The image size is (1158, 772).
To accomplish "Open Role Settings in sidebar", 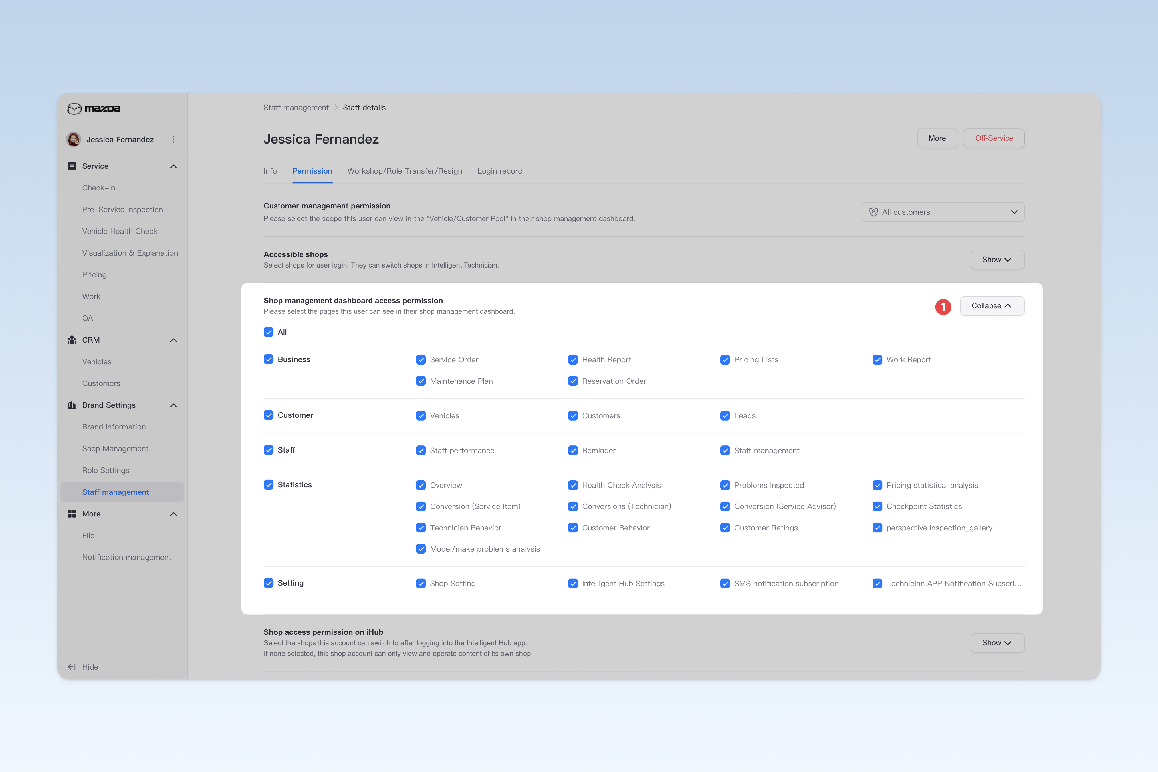I will tap(105, 470).
